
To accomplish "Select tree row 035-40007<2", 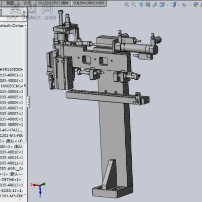I will coord(12,114).
